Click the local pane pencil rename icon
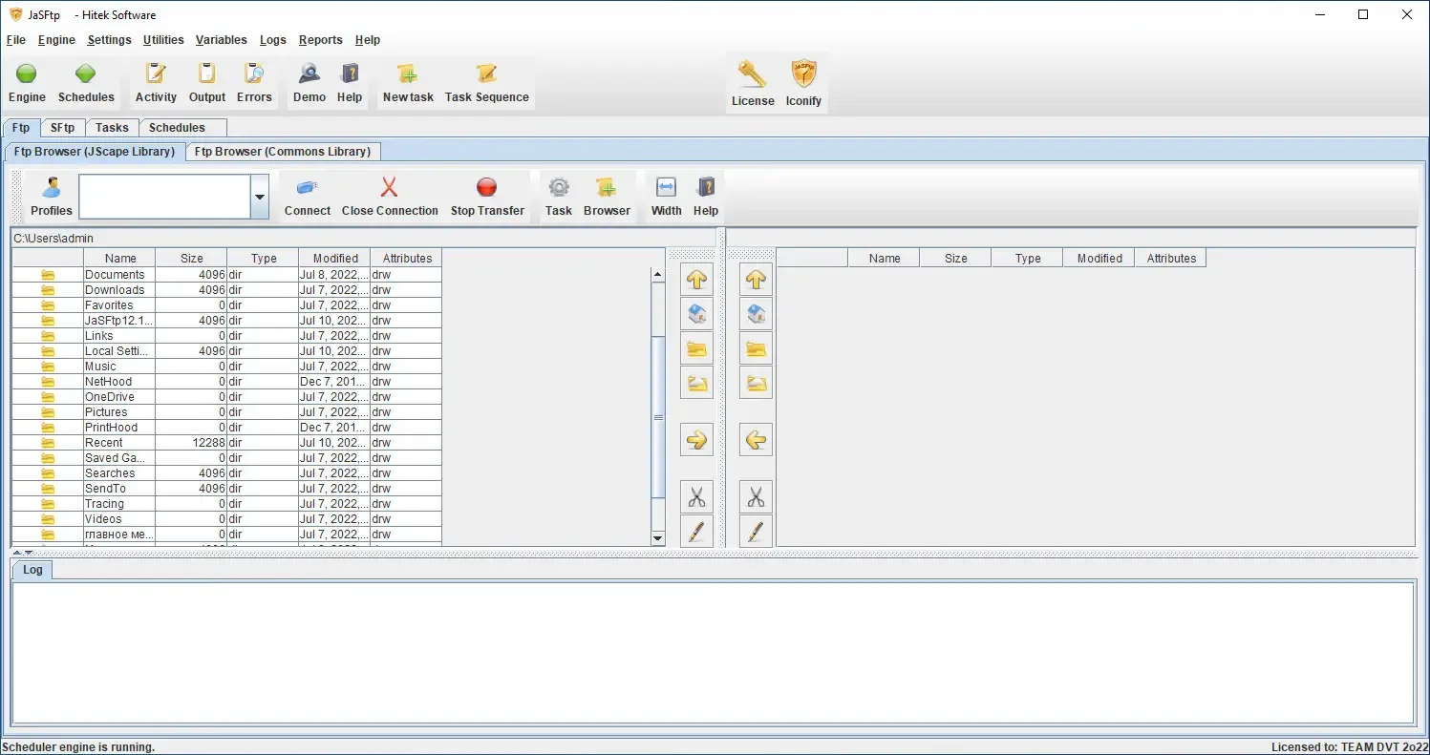This screenshot has height=755, width=1430. tap(696, 532)
